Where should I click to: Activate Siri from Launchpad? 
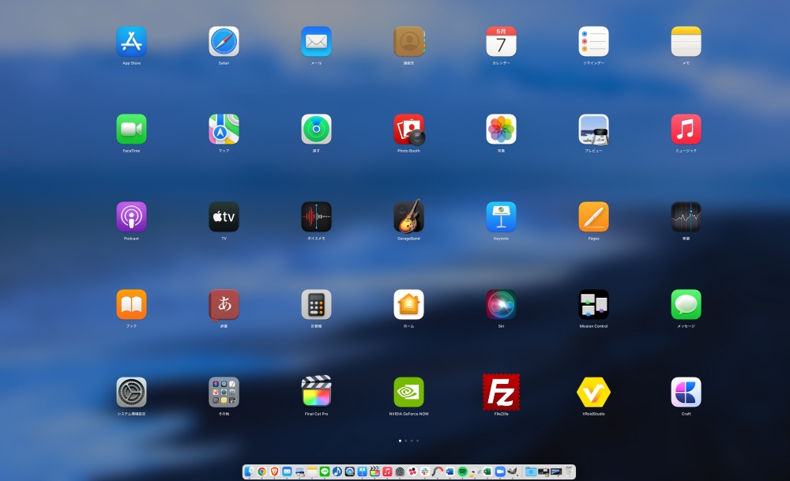502,304
